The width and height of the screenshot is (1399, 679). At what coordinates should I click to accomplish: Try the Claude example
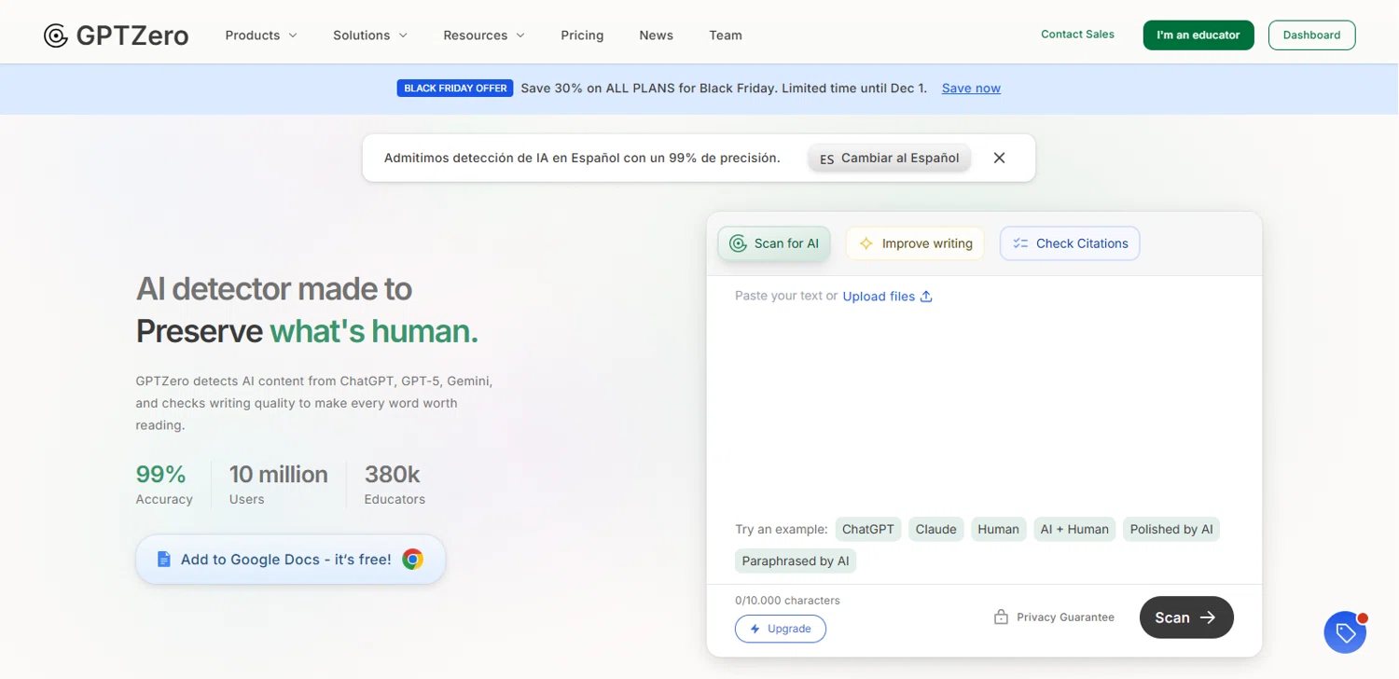point(935,530)
